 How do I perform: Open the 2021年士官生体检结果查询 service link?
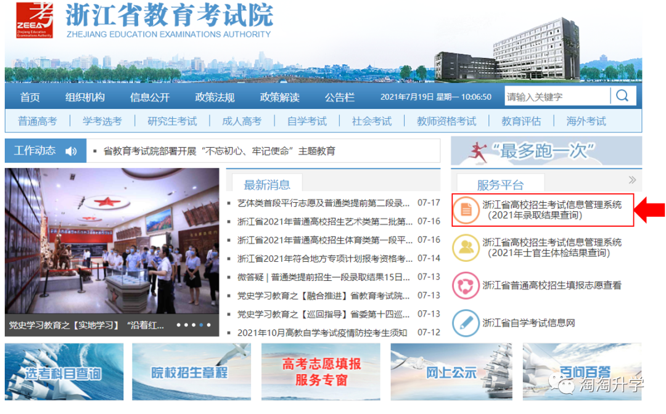click(552, 248)
